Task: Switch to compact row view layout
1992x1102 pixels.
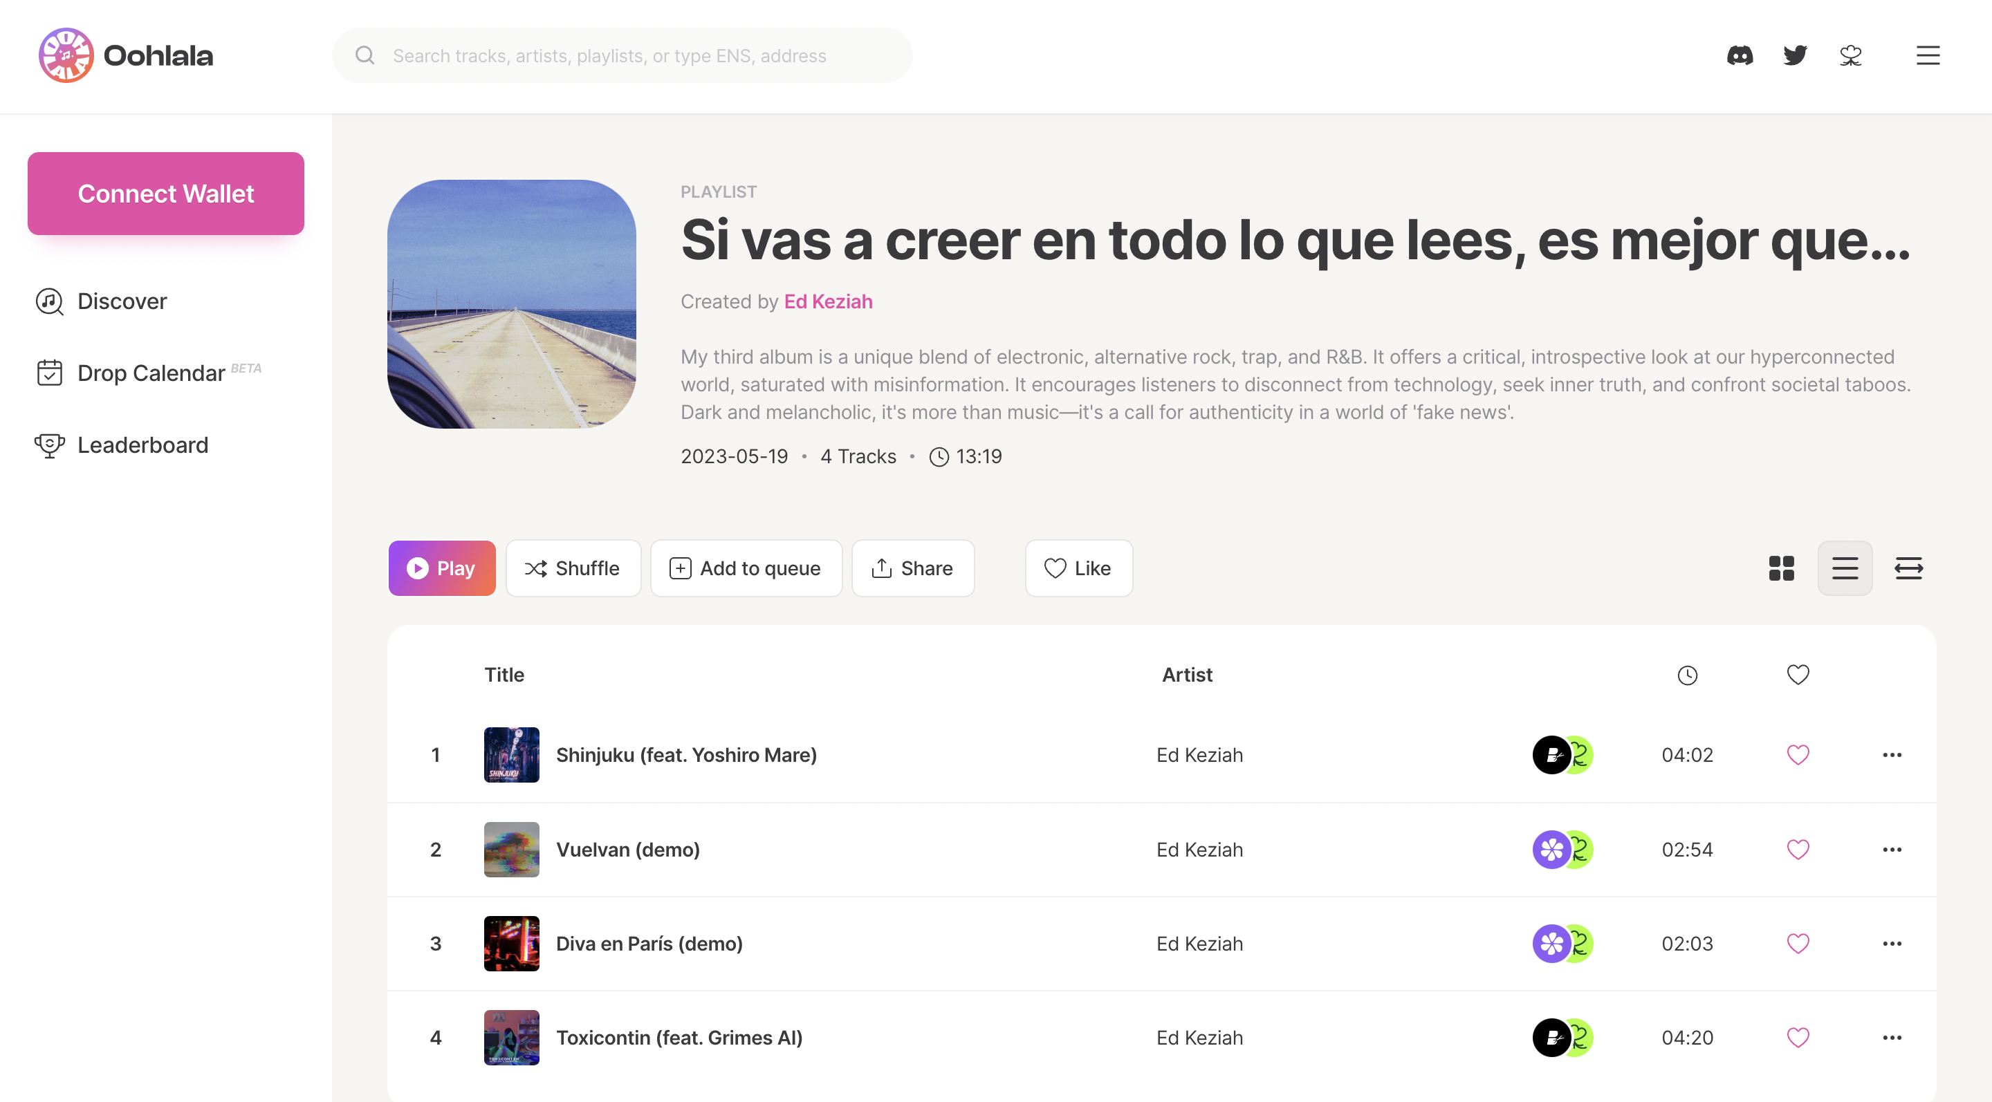Action: tap(1908, 568)
